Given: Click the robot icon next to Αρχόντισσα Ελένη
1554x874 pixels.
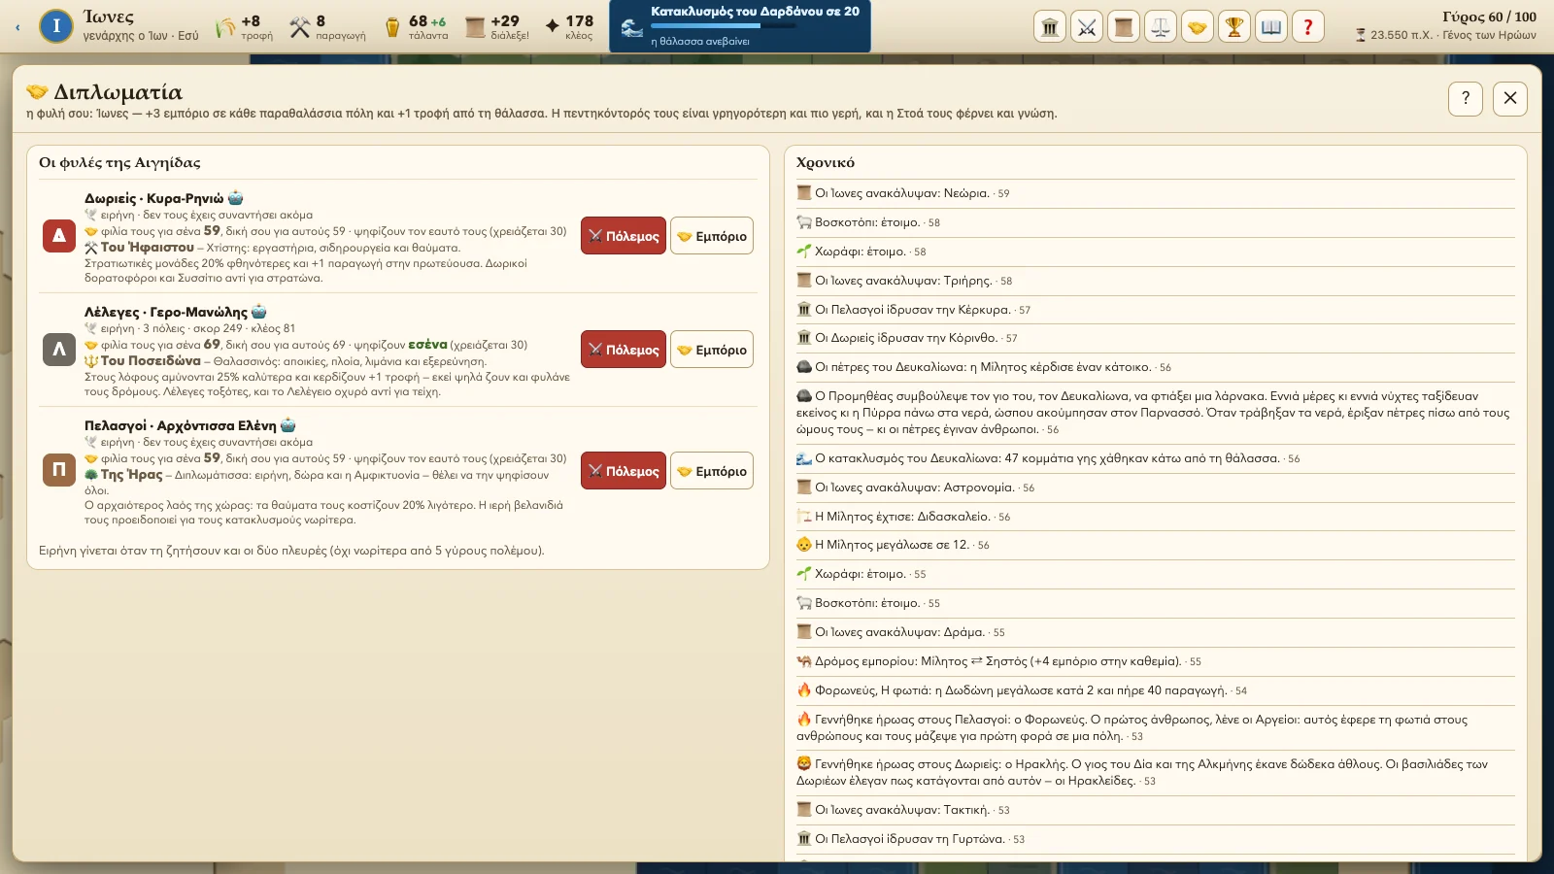Looking at the screenshot, I should pyautogui.click(x=287, y=425).
